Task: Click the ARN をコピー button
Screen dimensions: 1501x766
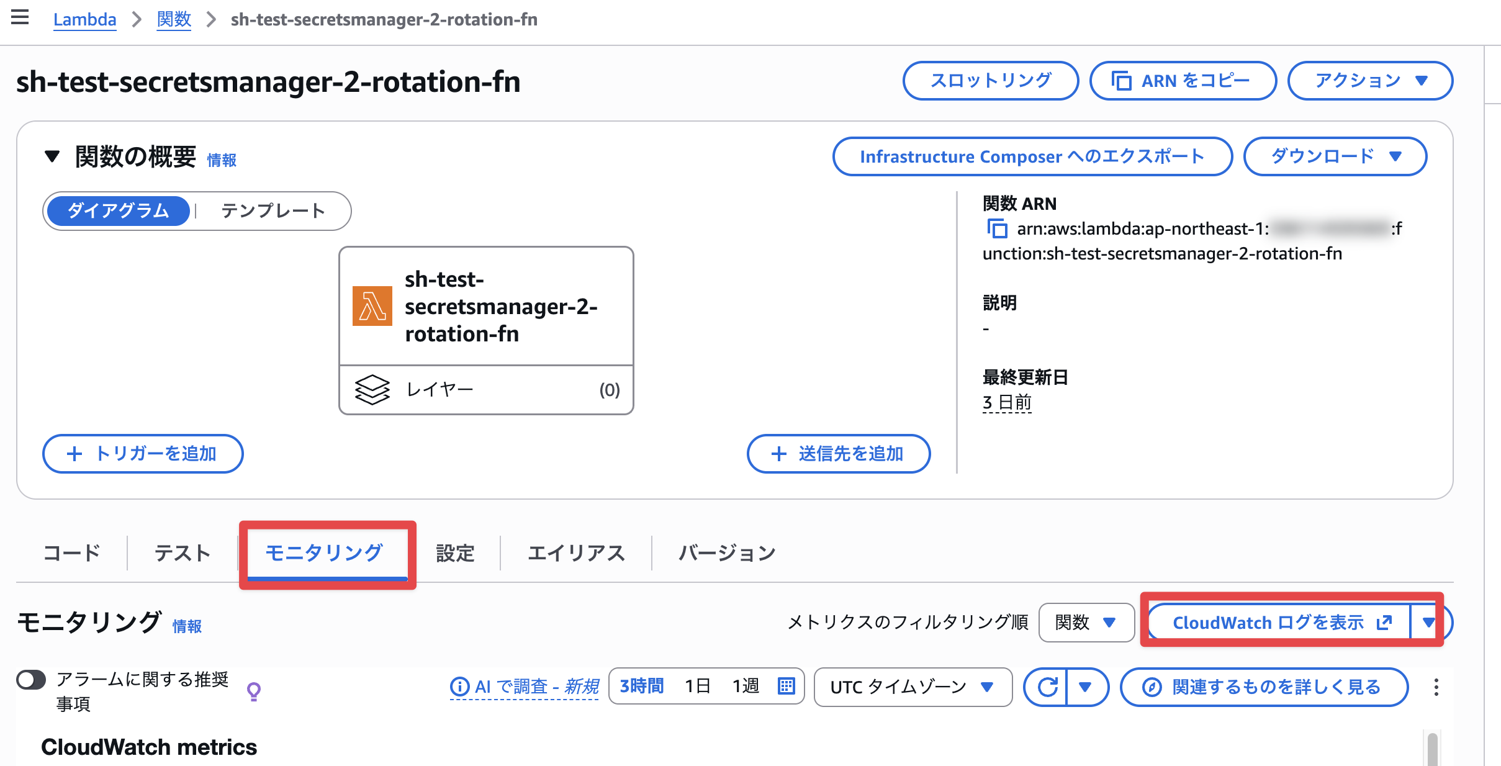Action: point(1183,81)
